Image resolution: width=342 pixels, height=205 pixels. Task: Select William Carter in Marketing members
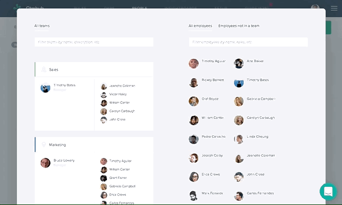[115, 170]
